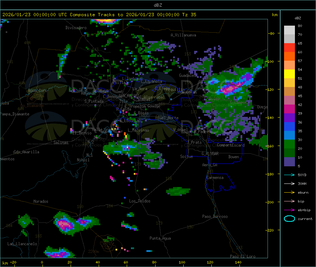Click the cyan 'current' ellipse legend icon
Viewport: 316px width, 267px height.
[289, 219]
